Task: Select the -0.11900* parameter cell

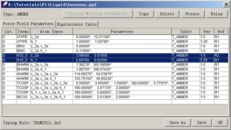Action: tap(122, 51)
